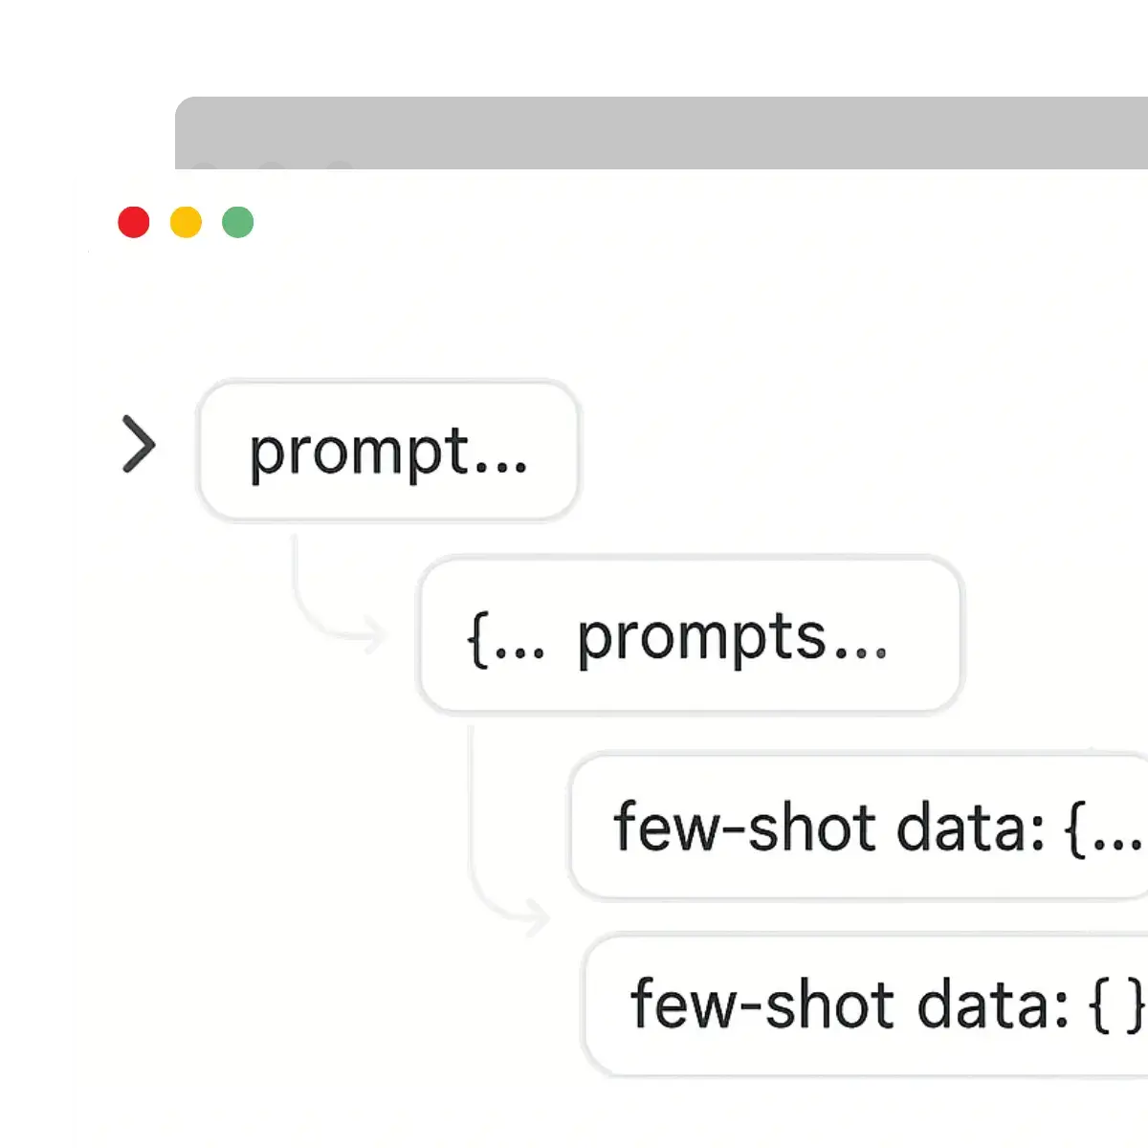
Task: Click the empty "{ }" braces in the last box
Action: click(1116, 1005)
